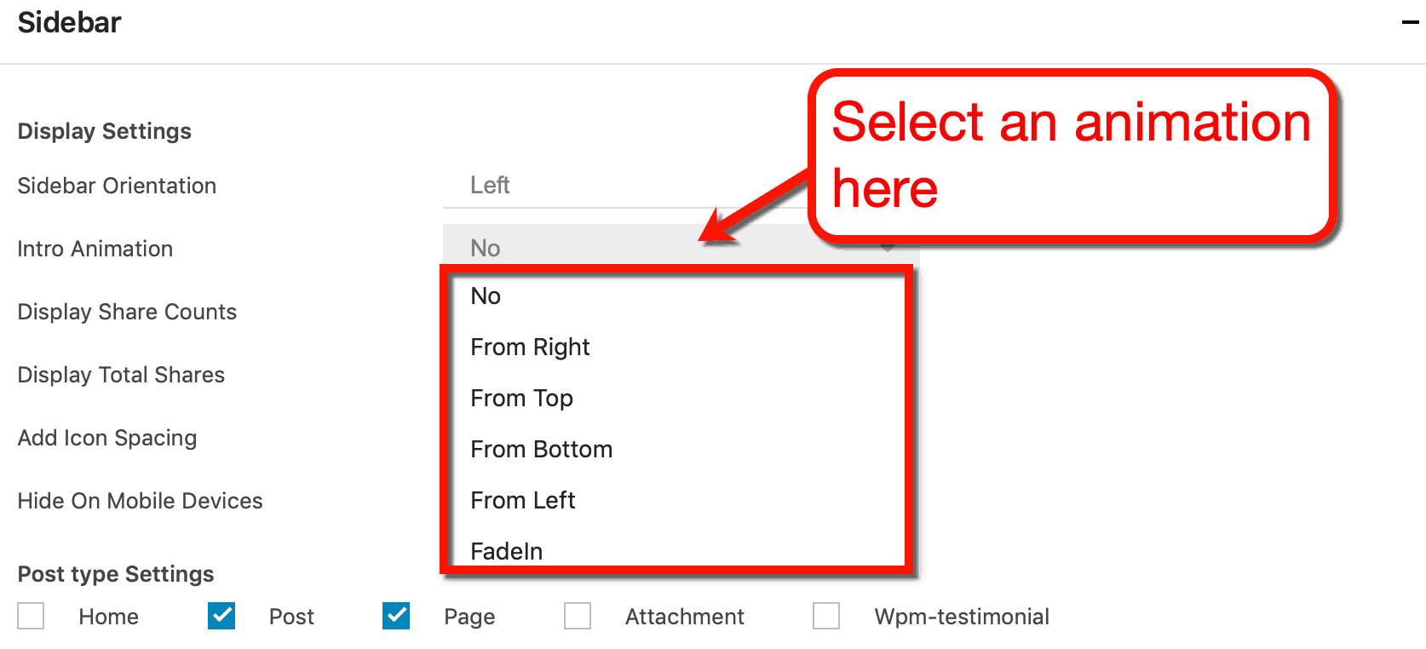
Task: Select 'No' animation option from list
Action: tap(485, 296)
